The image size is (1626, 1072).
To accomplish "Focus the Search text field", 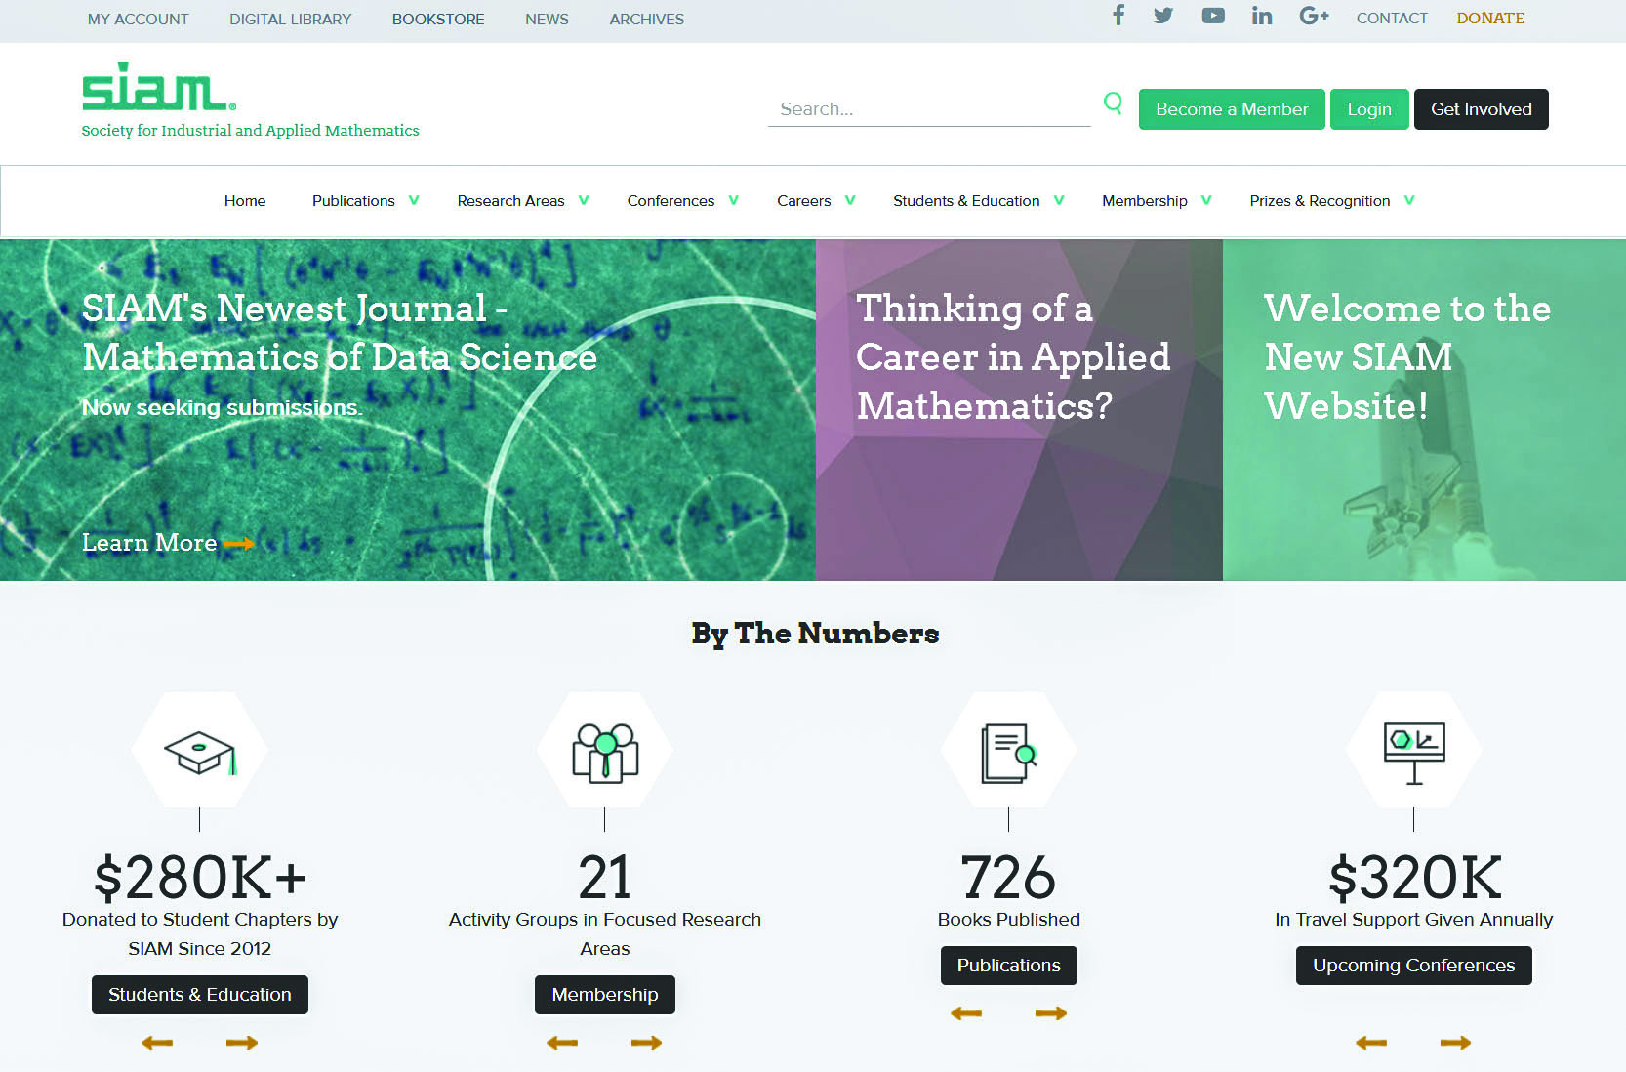I will 928,109.
